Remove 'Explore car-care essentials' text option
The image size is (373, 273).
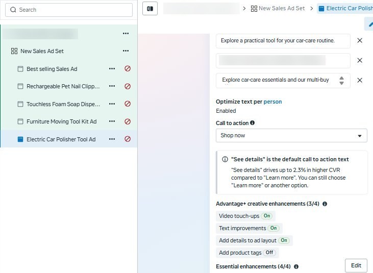click(360, 80)
